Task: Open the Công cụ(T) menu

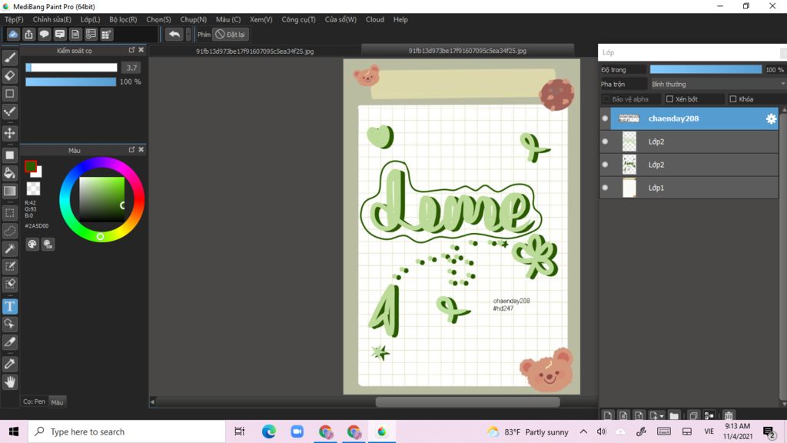Action: click(299, 19)
